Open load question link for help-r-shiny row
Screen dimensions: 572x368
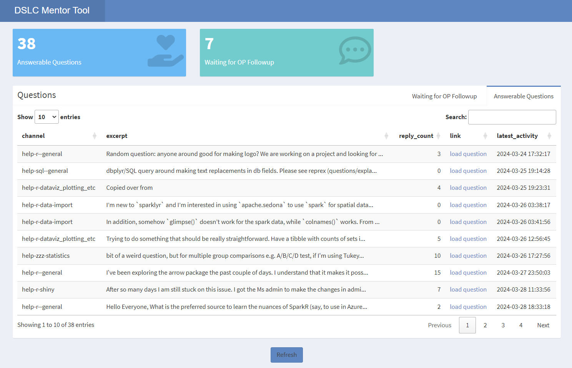point(468,290)
